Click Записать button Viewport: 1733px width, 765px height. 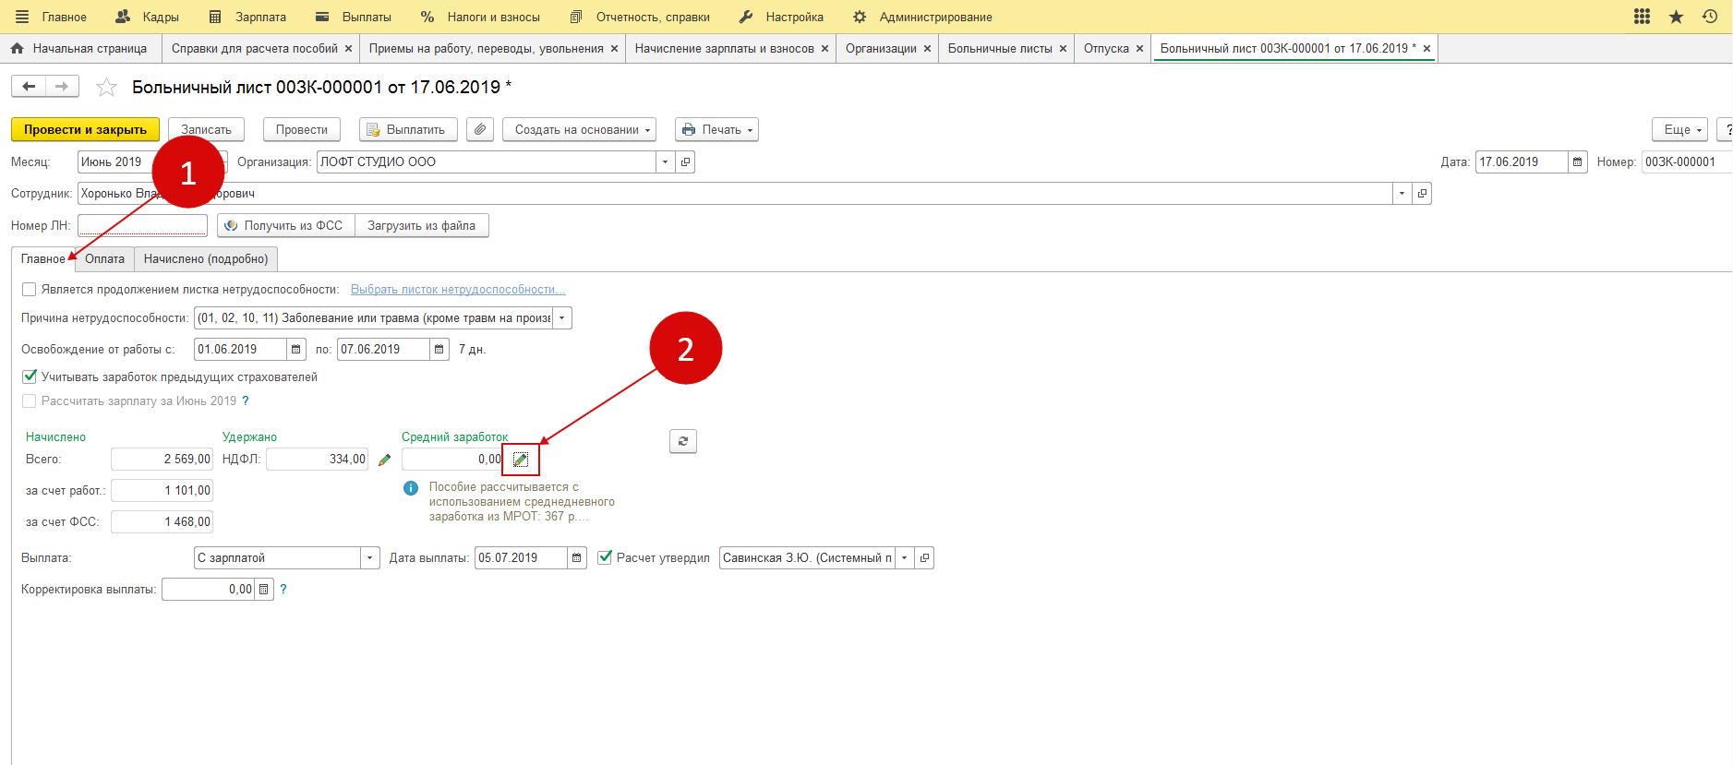pos(206,129)
